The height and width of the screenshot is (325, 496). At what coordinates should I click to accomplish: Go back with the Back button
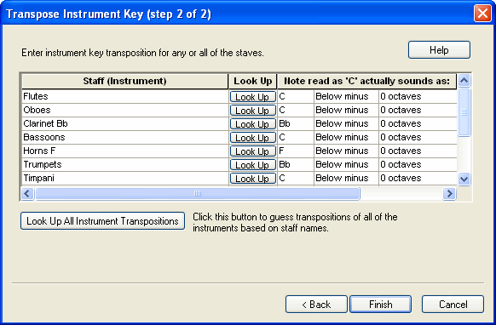tap(316, 304)
